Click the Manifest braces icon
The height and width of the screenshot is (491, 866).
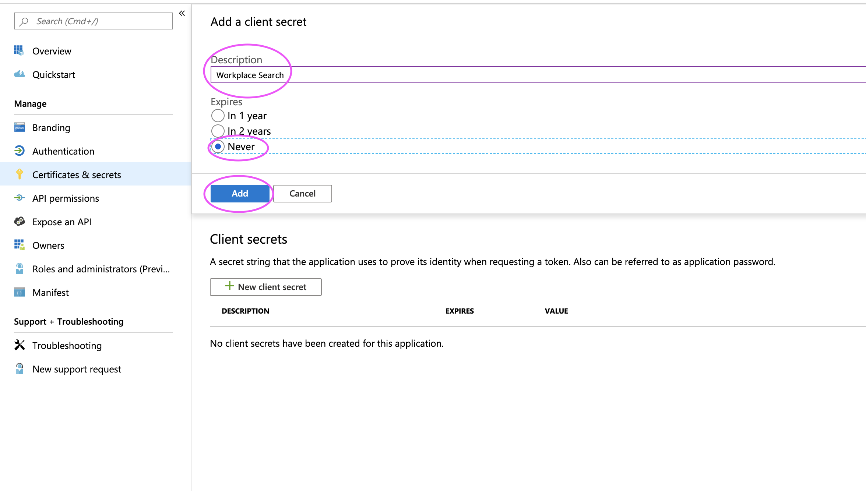point(19,292)
